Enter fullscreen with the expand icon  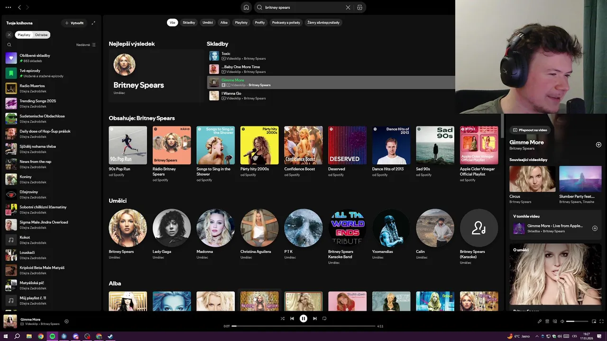pos(601,321)
